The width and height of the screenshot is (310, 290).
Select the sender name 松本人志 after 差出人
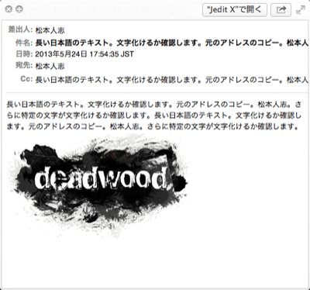click(50, 30)
